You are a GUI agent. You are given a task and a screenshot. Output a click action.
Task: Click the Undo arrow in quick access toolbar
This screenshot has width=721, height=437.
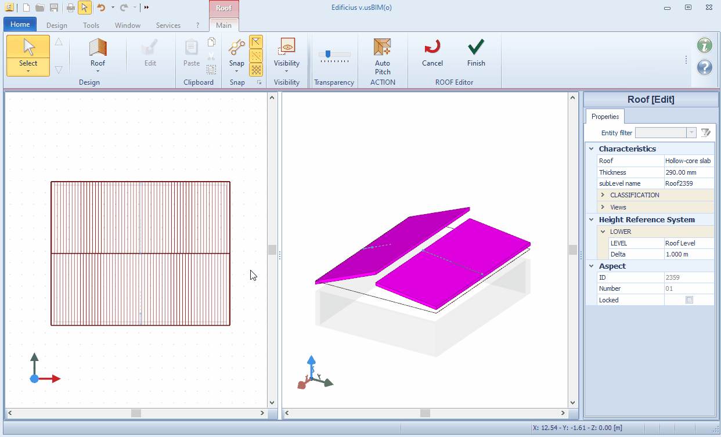101,8
